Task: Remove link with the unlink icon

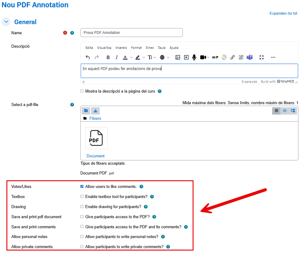Action: [x=241, y=57]
